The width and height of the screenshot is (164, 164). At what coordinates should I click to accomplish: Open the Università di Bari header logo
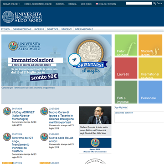pyautogui.click(x=22, y=17)
